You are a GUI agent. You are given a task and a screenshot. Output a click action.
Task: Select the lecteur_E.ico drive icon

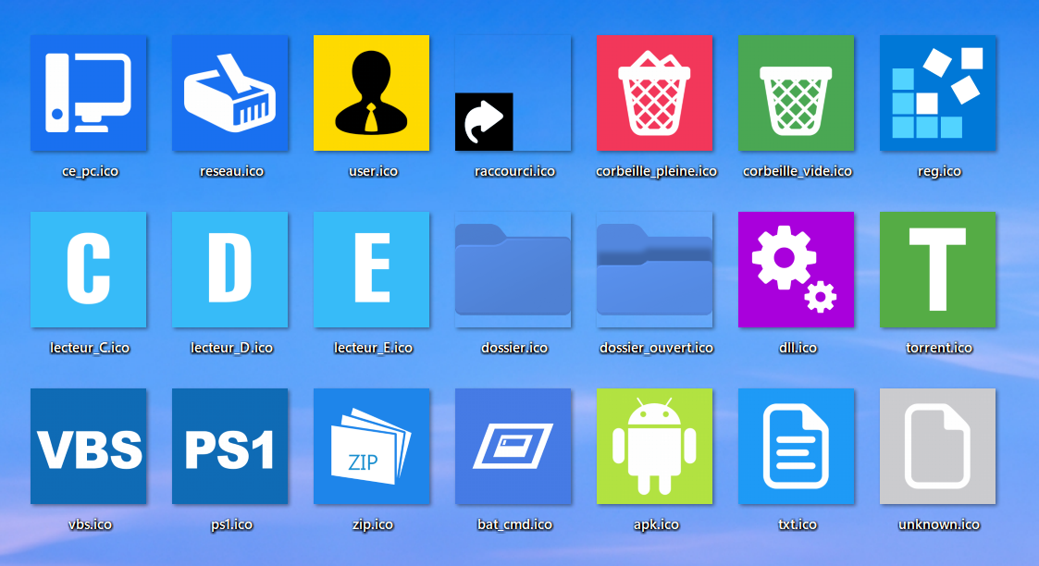372,269
